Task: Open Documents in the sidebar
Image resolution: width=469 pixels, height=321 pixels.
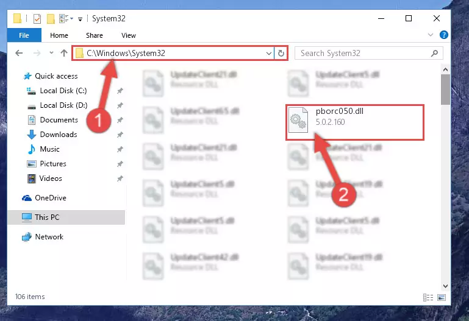Action: (59, 120)
